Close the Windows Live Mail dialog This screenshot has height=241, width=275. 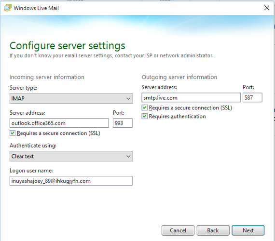(x=267, y=8)
